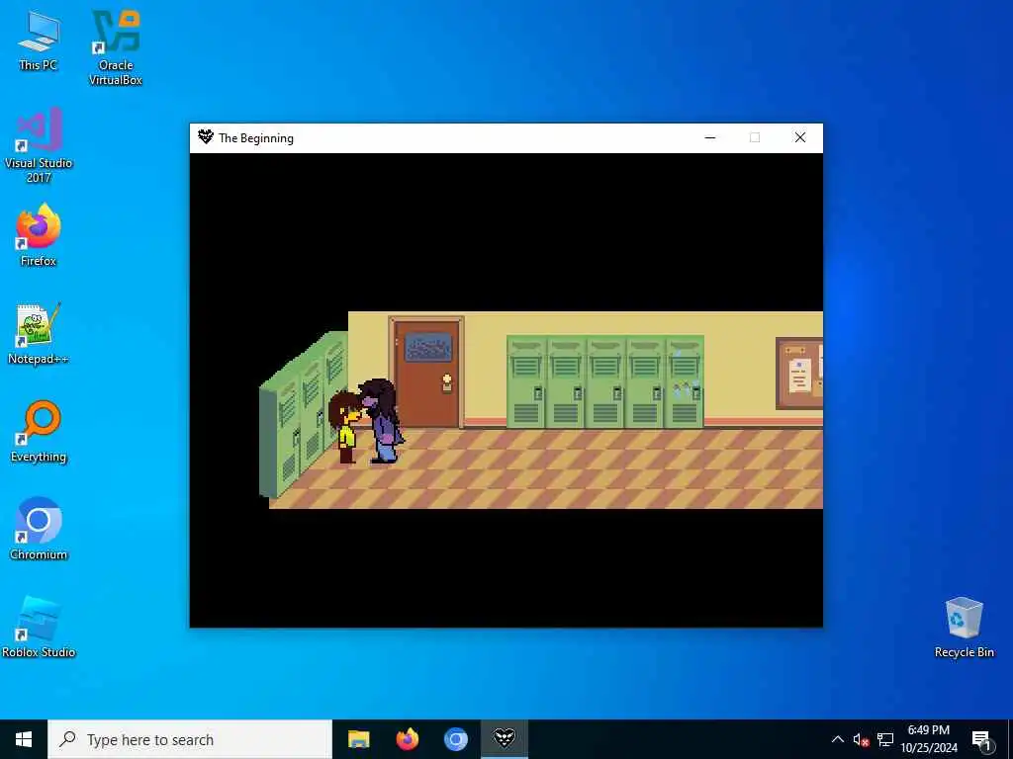Select the Visual Studio 2017 shortcut
The width and height of the screenshot is (1013, 759).
pos(39,145)
